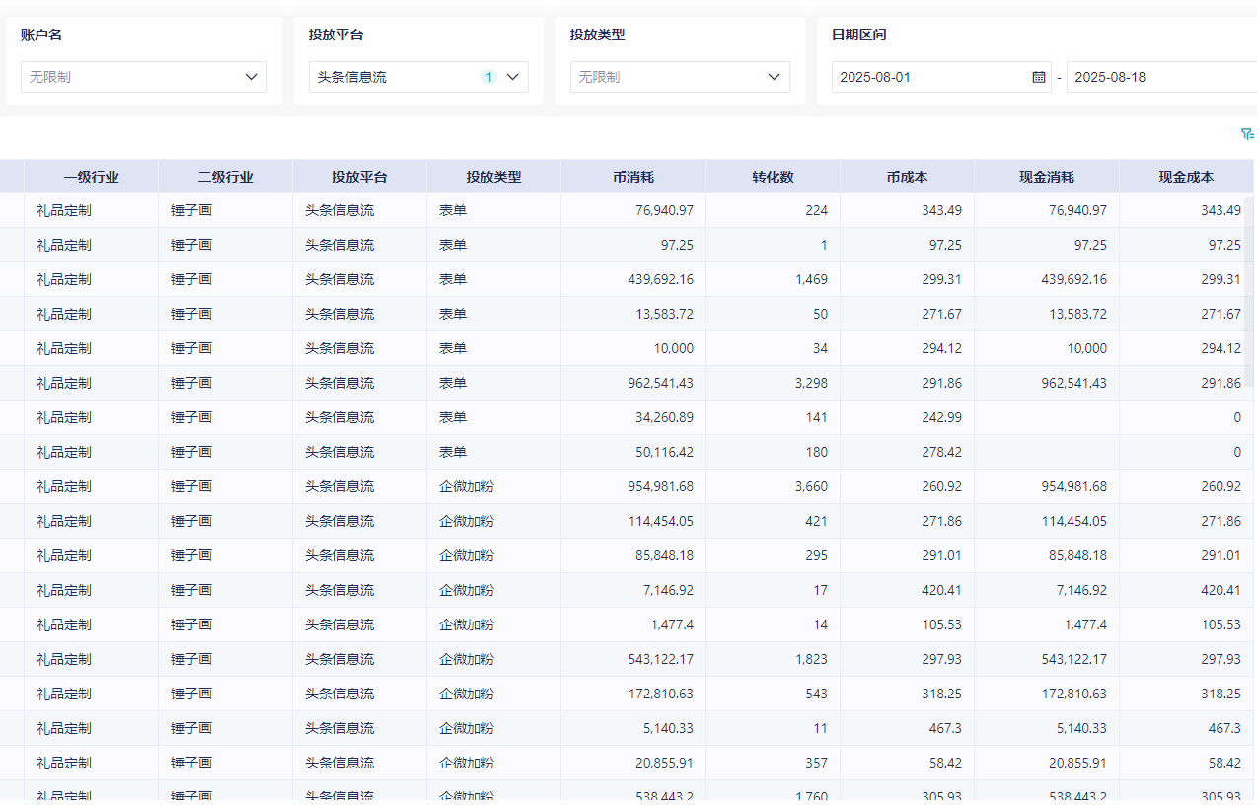The height and width of the screenshot is (805, 1257).
Task: Click the 币成本 cell 242.99
Action: click(x=908, y=417)
